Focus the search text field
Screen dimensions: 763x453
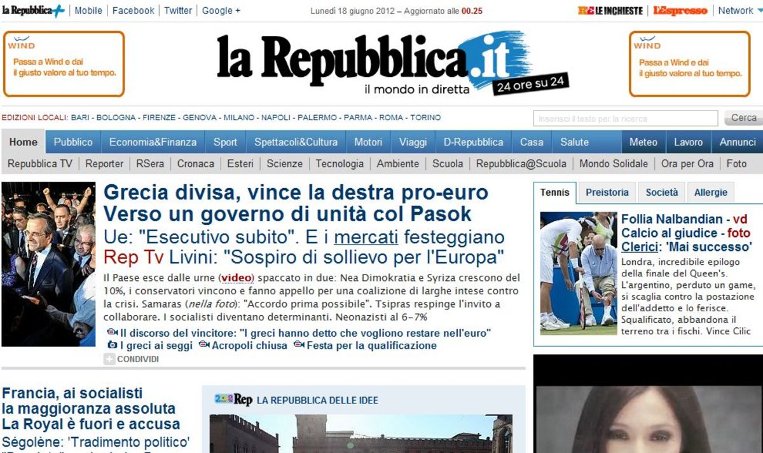tap(627, 118)
